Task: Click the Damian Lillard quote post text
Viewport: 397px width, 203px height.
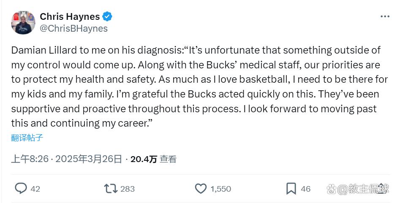Action: coord(194,87)
